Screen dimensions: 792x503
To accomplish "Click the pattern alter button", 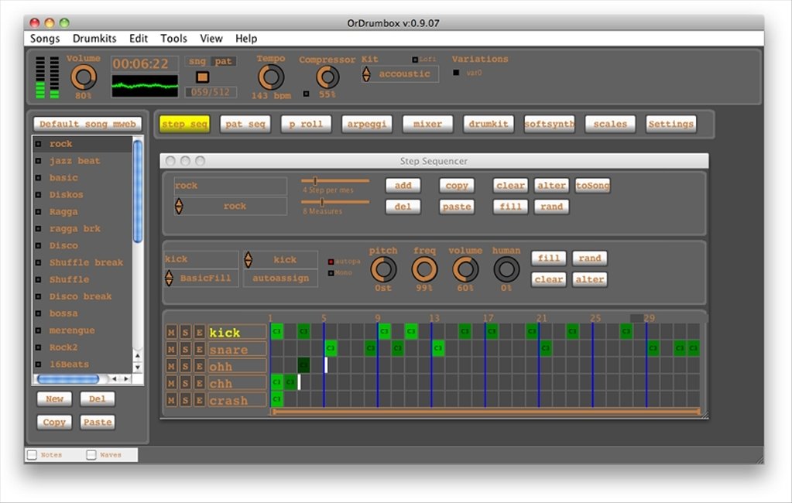I will 551,186.
